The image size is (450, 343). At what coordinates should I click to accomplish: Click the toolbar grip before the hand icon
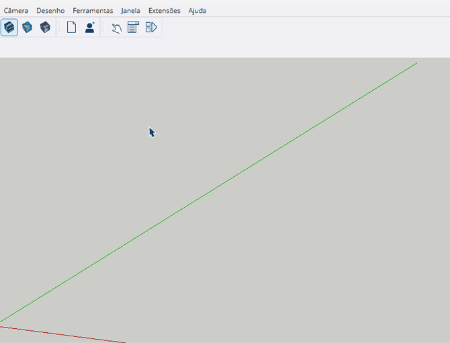click(x=104, y=28)
